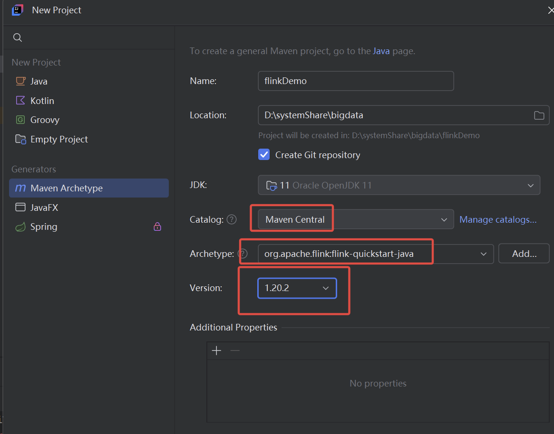Click "No properties" placeholder text
The image size is (554, 434).
(378, 383)
